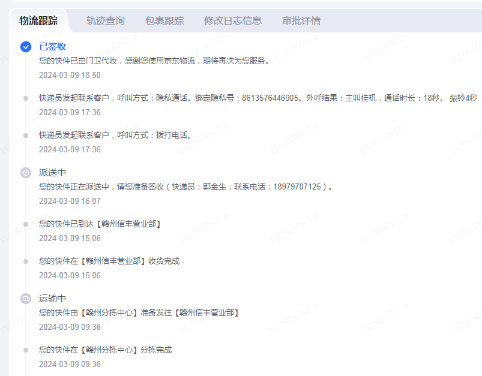Click timestamp 2024-03-09 16:07
This screenshot has width=482, height=376.
(x=70, y=201)
